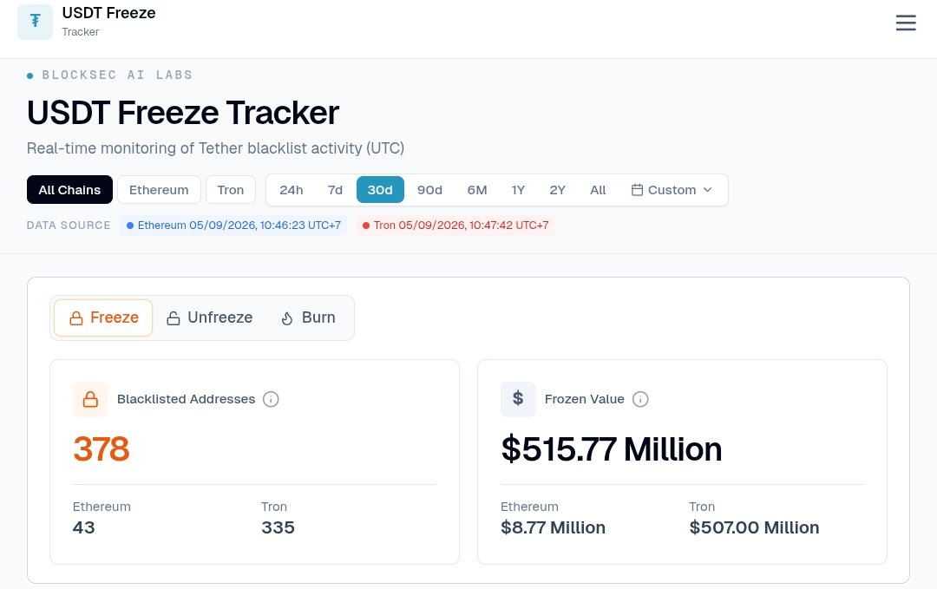
Task: Switch to the Freeze tab
Action: coord(103,317)
